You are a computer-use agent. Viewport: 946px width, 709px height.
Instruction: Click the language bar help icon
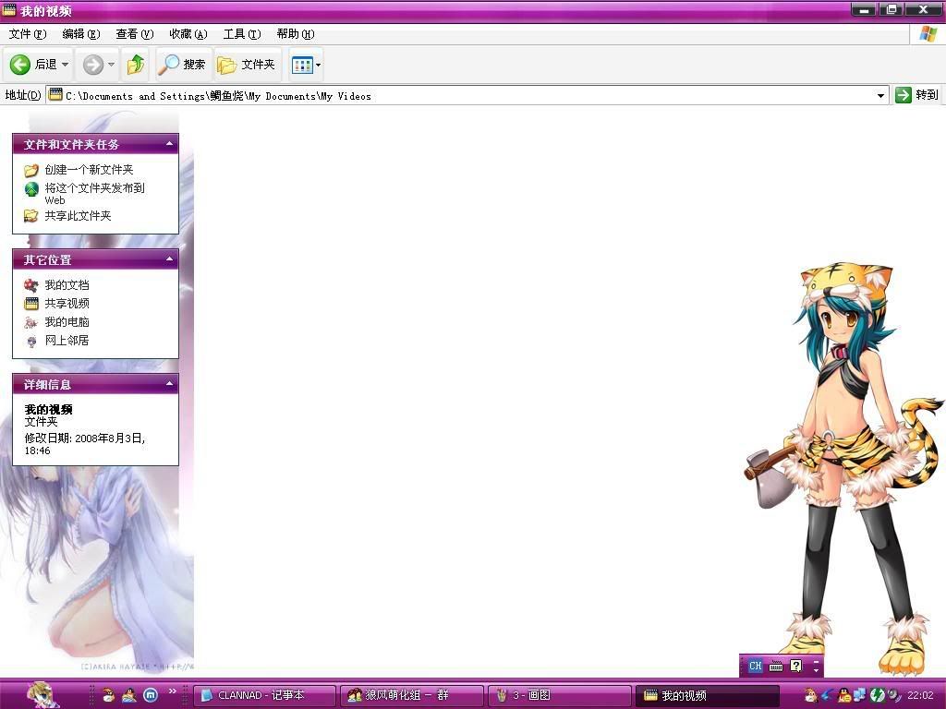click(796, 667)
